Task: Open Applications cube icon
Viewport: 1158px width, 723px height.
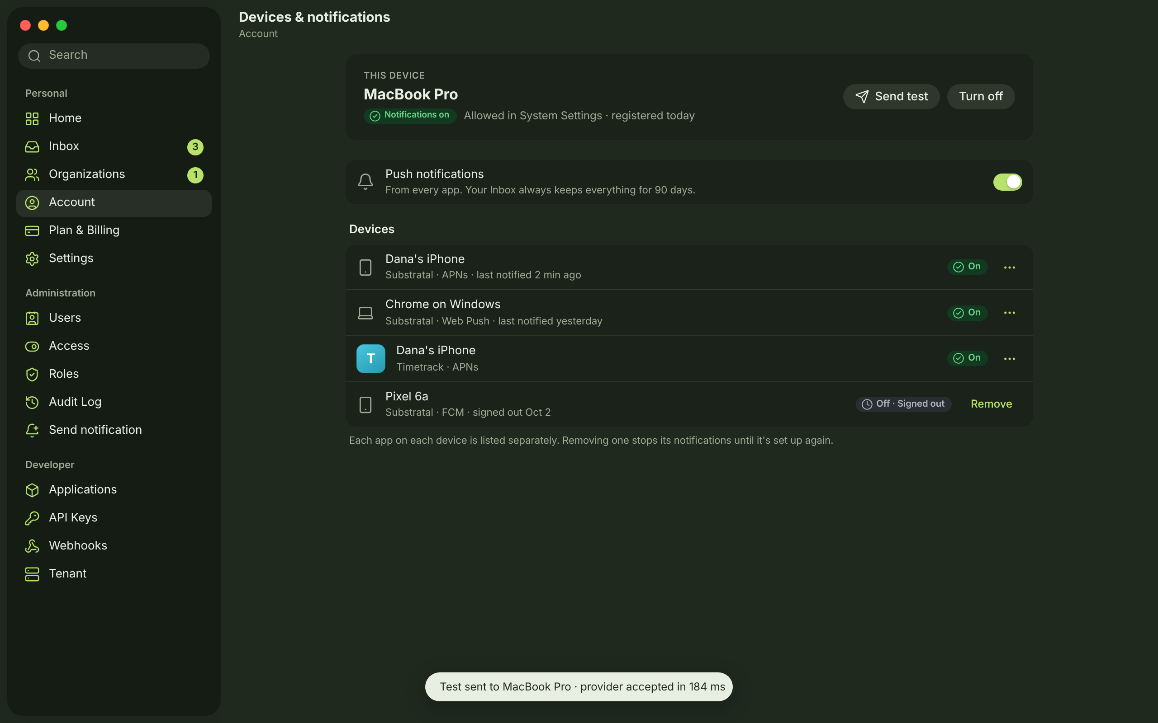Action: pos(32,490)
